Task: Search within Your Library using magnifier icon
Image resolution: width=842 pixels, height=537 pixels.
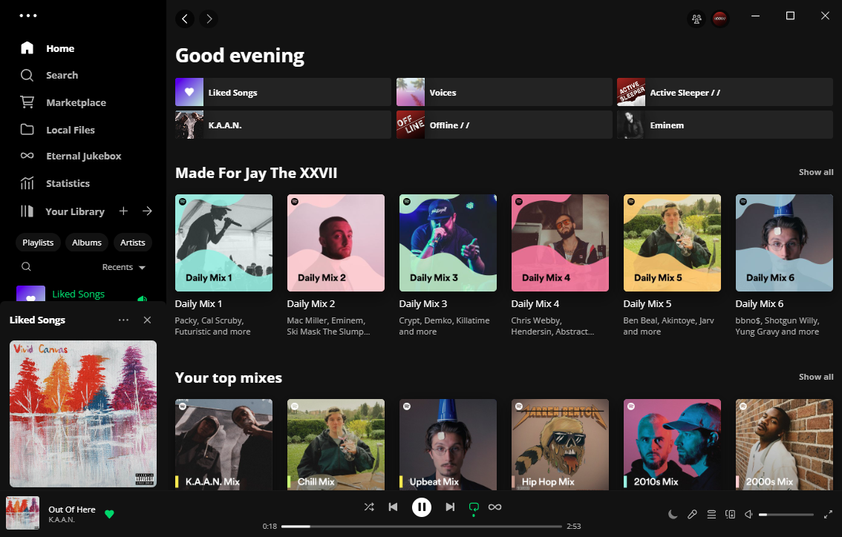Action: (x=26, y=266)
